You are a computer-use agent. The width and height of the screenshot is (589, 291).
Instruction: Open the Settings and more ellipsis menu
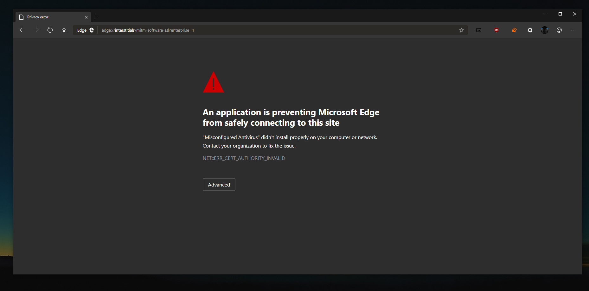573,30
